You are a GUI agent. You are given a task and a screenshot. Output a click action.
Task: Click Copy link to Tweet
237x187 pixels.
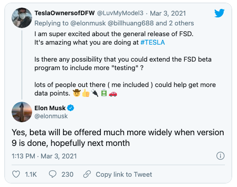[x=124, y=175]
